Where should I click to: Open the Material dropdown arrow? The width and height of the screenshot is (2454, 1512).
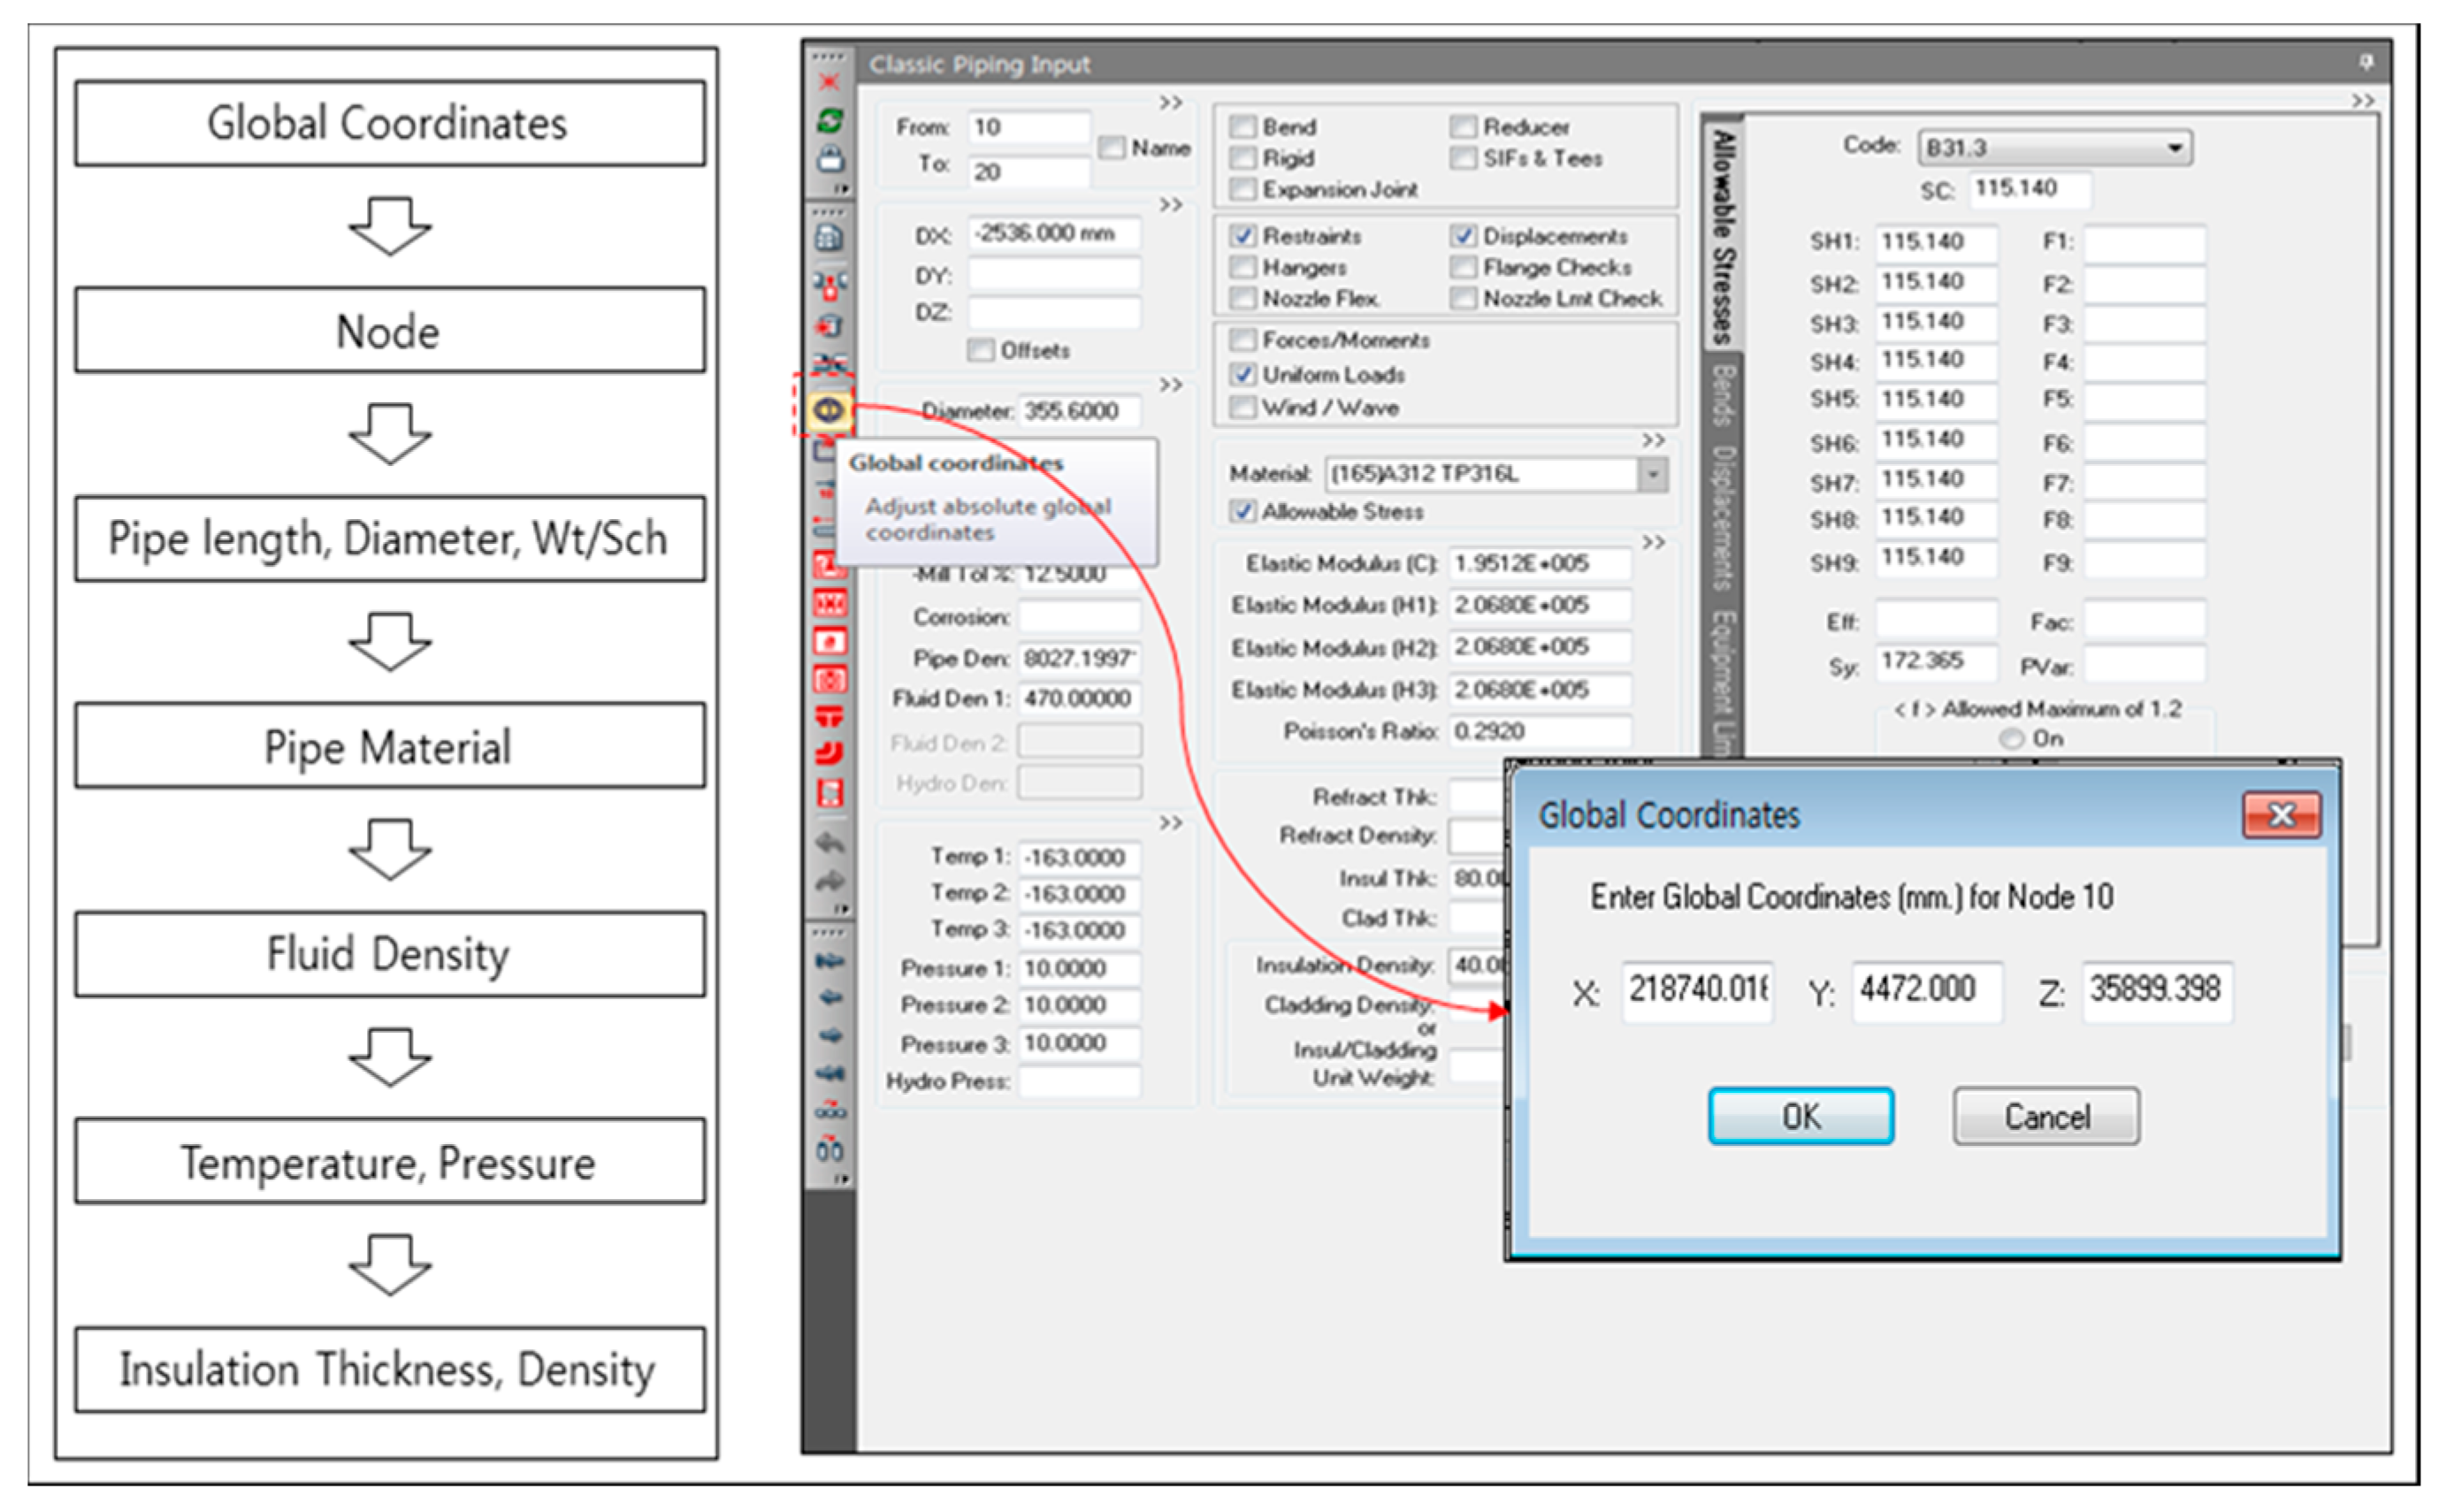click(1653, 474)
